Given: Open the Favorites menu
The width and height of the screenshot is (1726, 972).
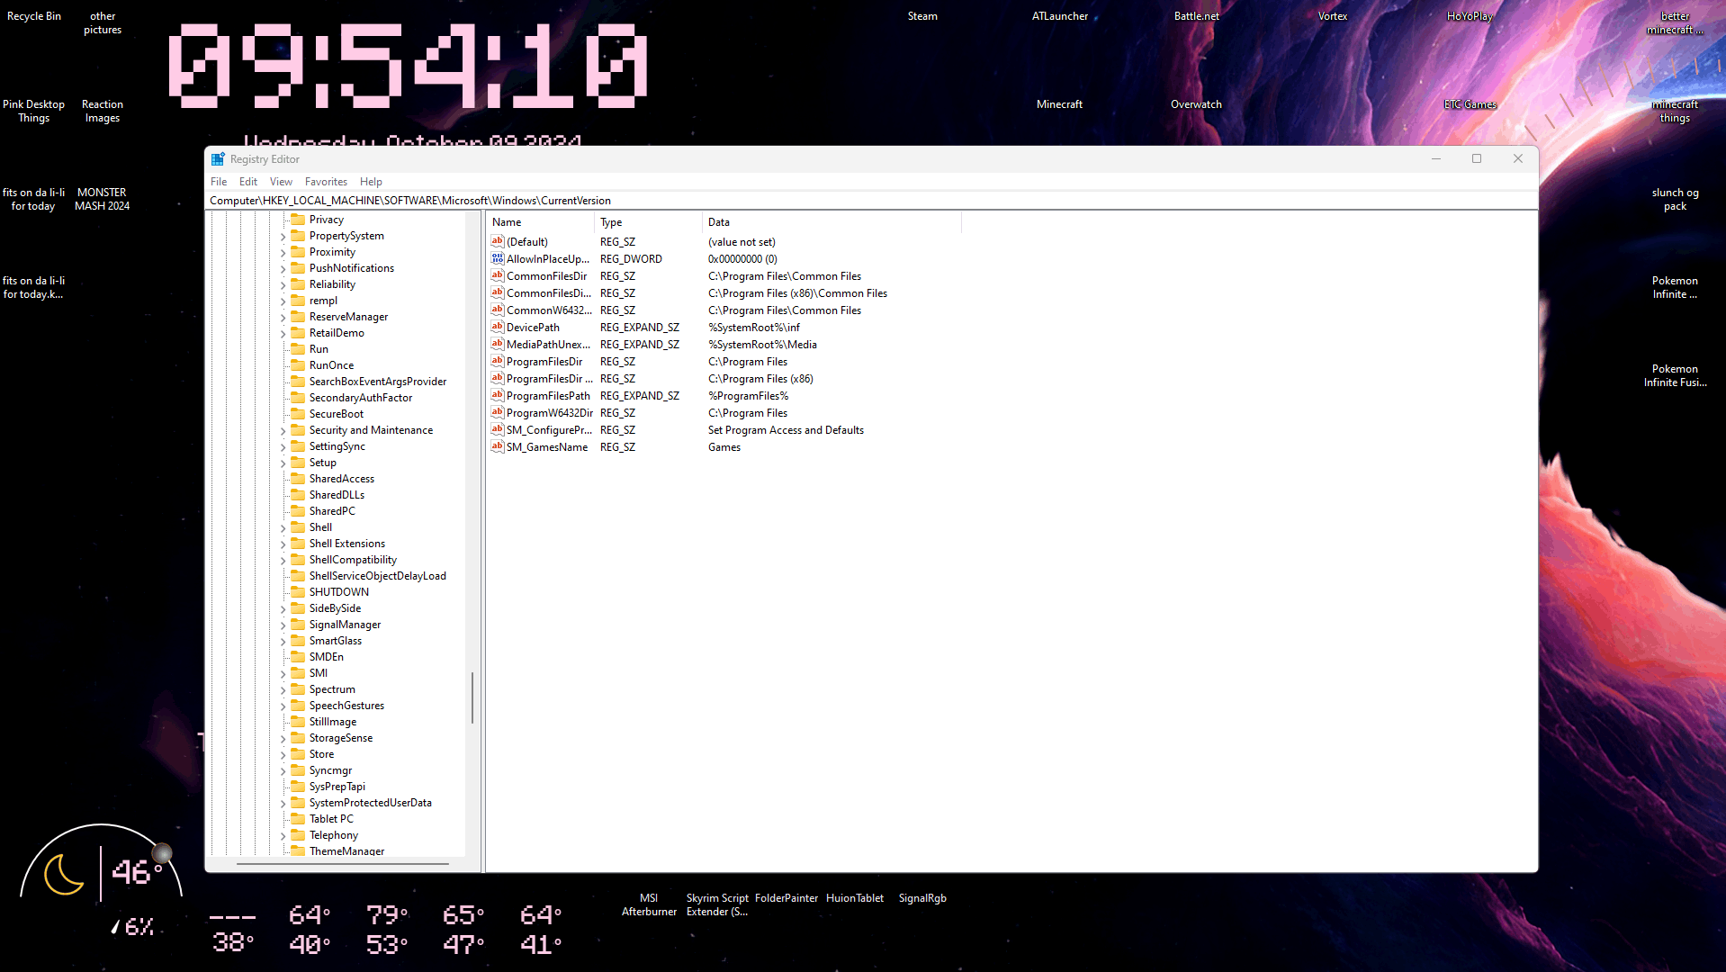Looking at the screenshot, I should click(x=326, y=182).
